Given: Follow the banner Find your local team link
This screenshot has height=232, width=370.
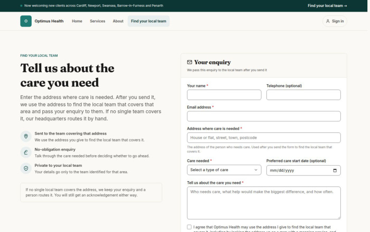Looking at the screenshot, I should coord(327,6).
